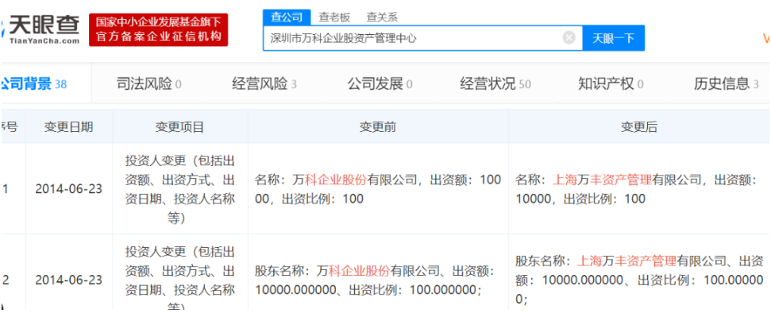The image size is (771, 313).
Task: Click row number 2 in the 序号 column
Action: [6, 280]
